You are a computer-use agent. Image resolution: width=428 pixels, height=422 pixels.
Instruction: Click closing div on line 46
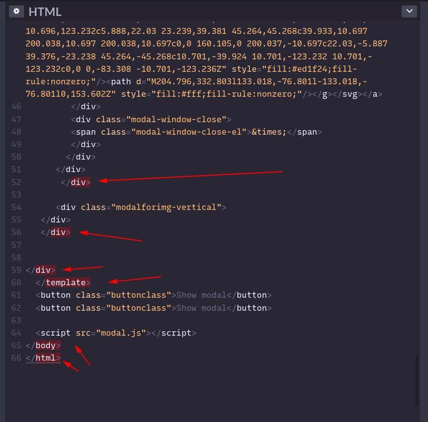86,106
